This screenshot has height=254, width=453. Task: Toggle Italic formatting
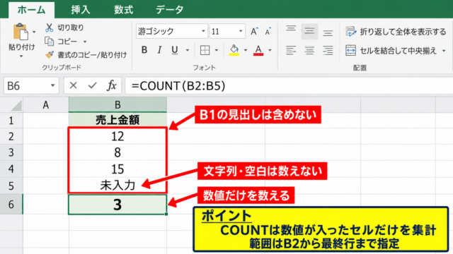tap(159, 50)
